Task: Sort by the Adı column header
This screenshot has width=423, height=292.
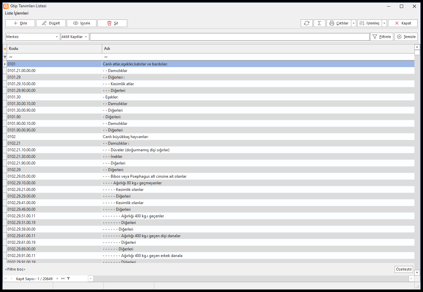Action: (258, 49)
